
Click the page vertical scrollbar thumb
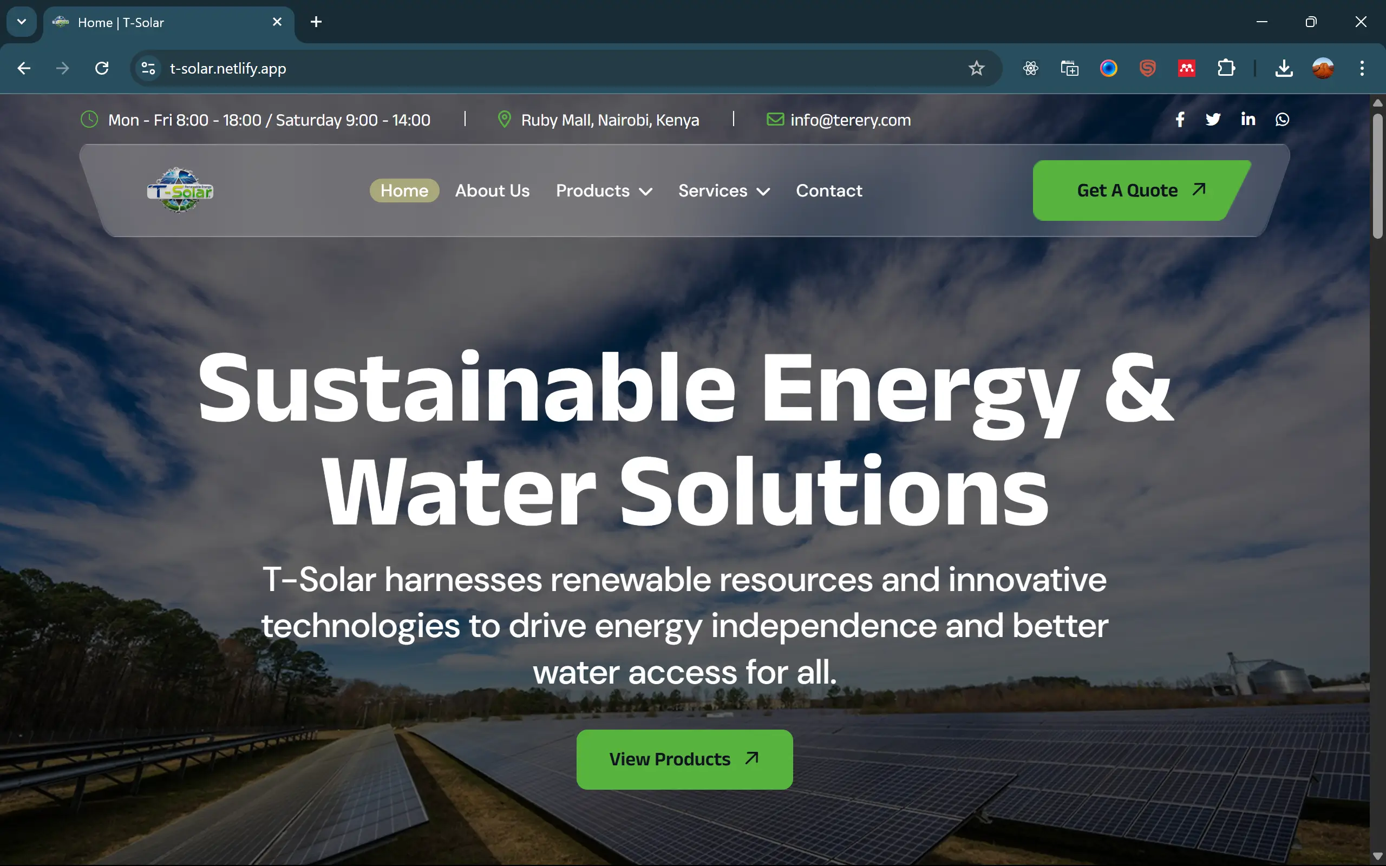(x=1377, y=176)
